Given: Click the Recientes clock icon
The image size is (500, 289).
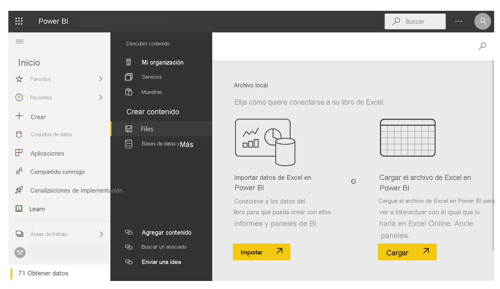Looking at the screenshot, I should pos(19,97).
